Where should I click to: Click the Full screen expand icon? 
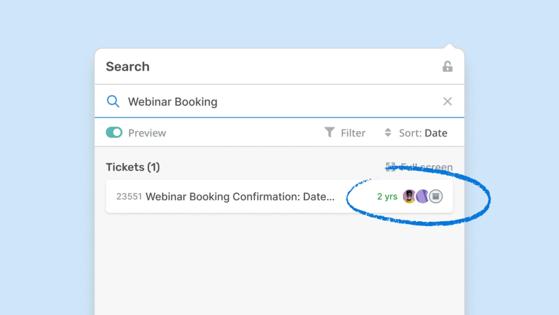click(390, 167)
